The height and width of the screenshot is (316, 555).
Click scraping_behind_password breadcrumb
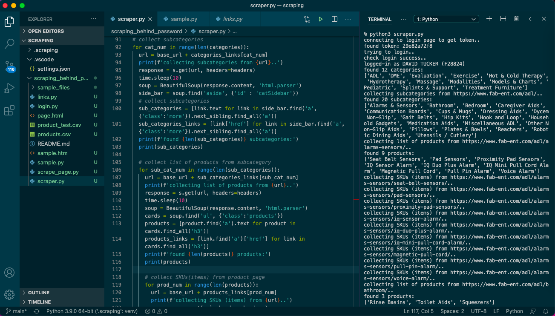coord(147,31)
